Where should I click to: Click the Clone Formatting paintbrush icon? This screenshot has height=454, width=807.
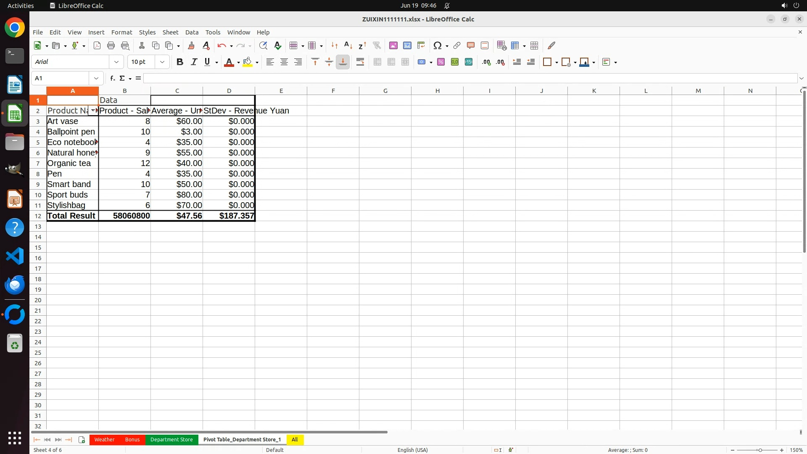click(191, 46)
